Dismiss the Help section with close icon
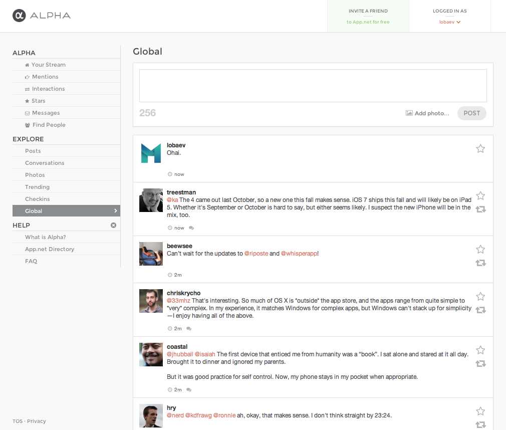Image resolution: width=506 pixels, height=430 pixels. [x=113, y=226]
